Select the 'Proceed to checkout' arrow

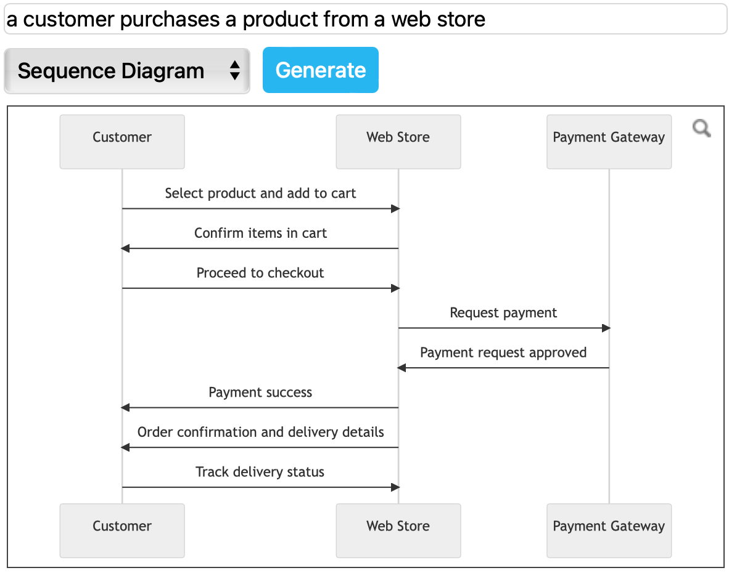[x=259, y=288]
